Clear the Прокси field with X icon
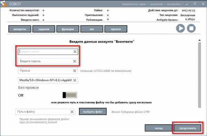207x136 pixels. click(x=75, y=71)
